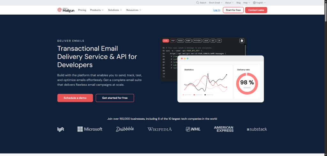This screenshot has height=156, width=327.
Task: Copy the code snippet with the clipboard icon
Action: pos(242,41)
